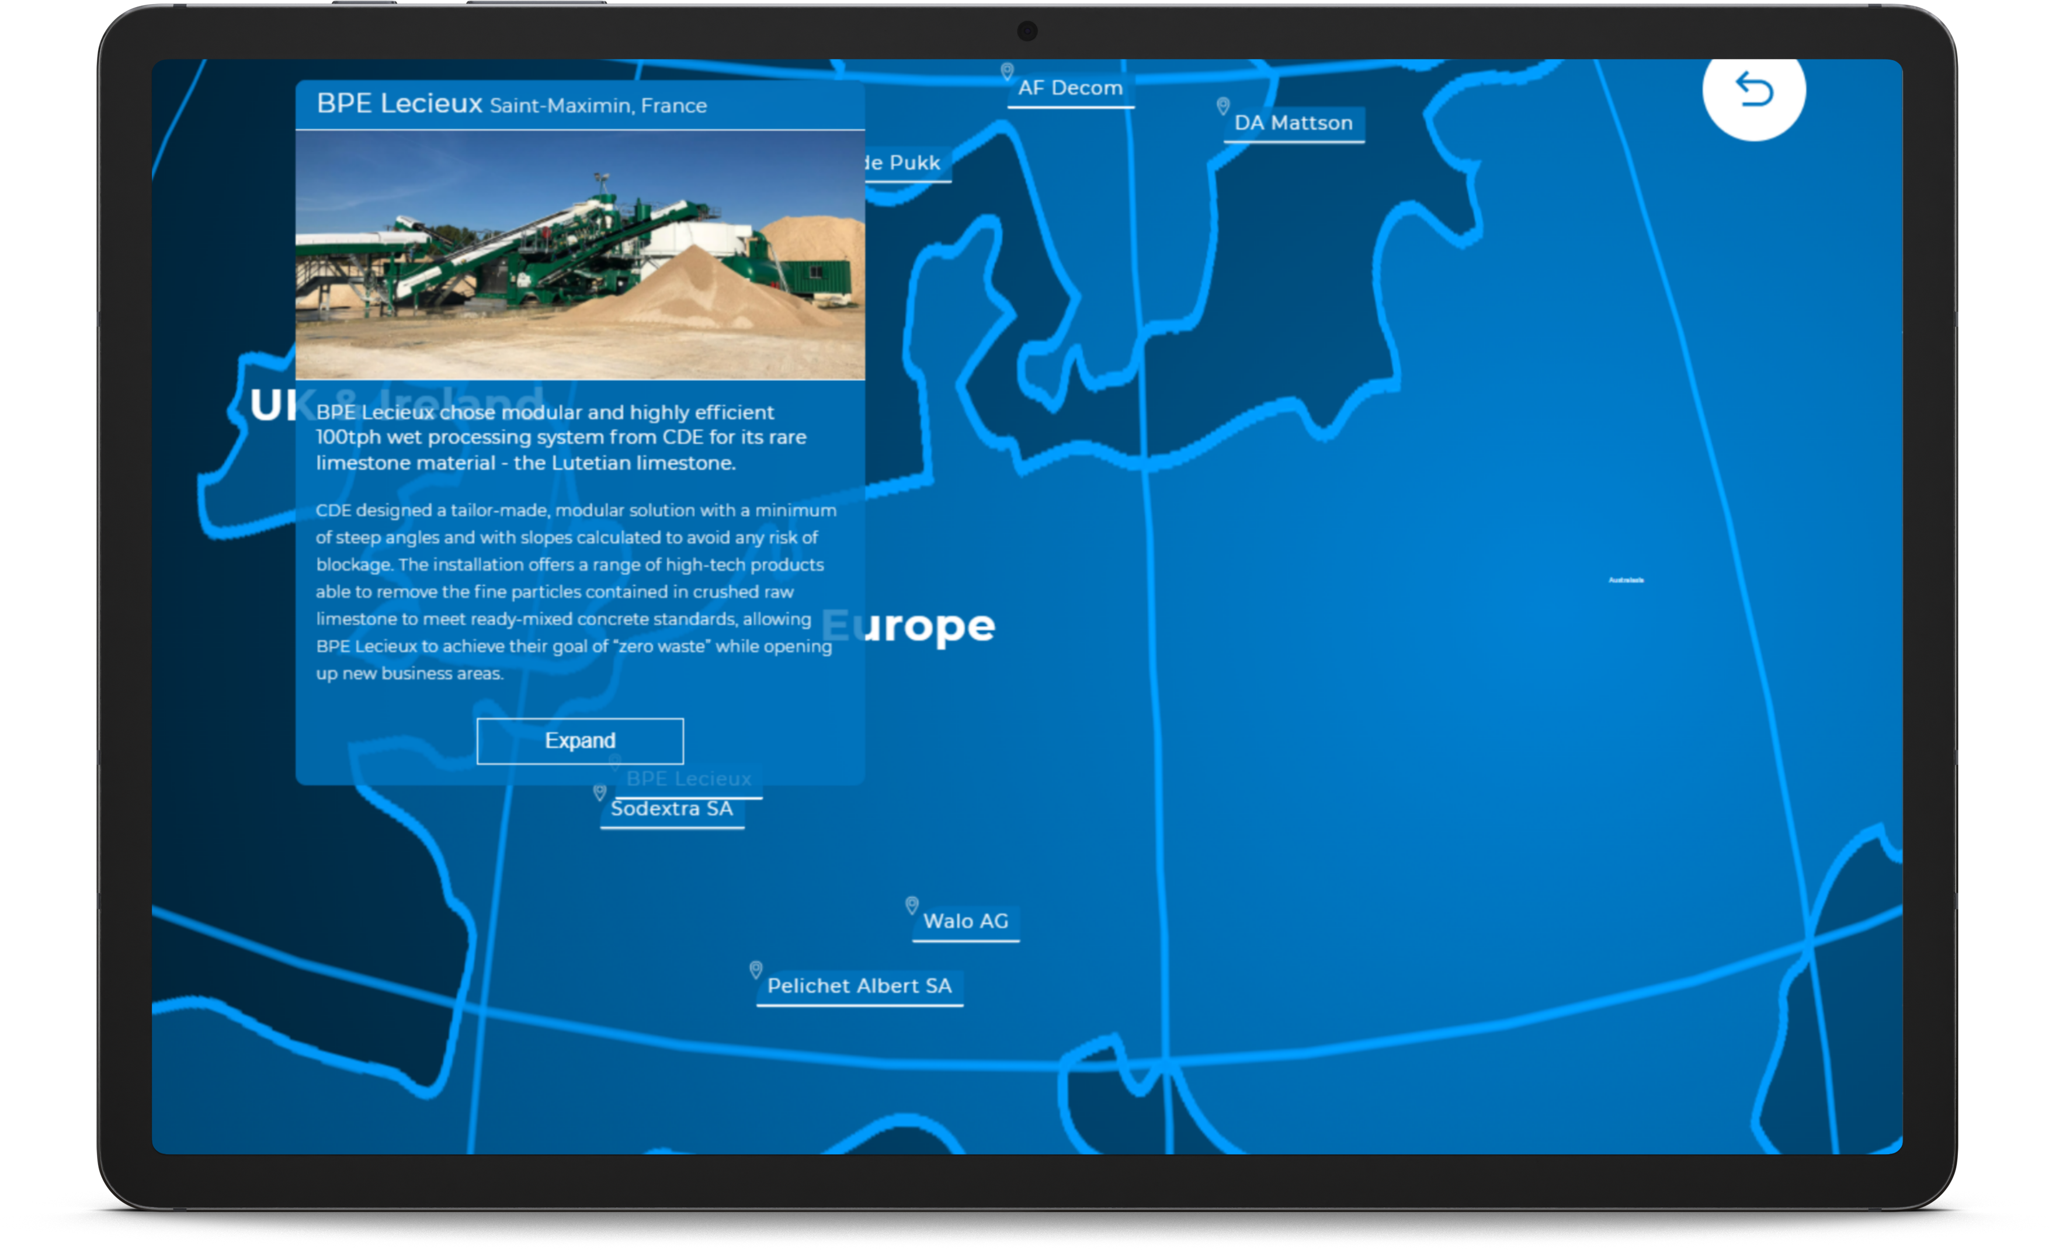Click the Expand button

tap(580, 740)
